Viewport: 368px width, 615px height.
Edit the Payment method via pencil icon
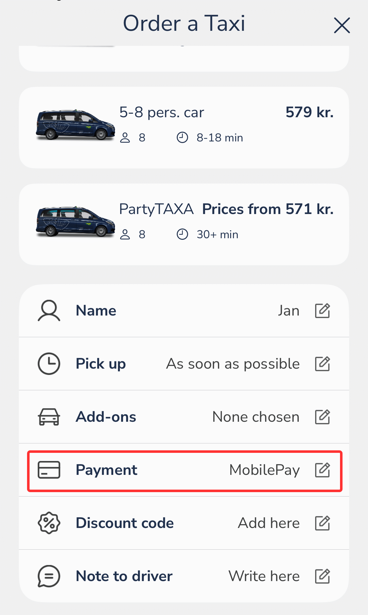(322, 470)
